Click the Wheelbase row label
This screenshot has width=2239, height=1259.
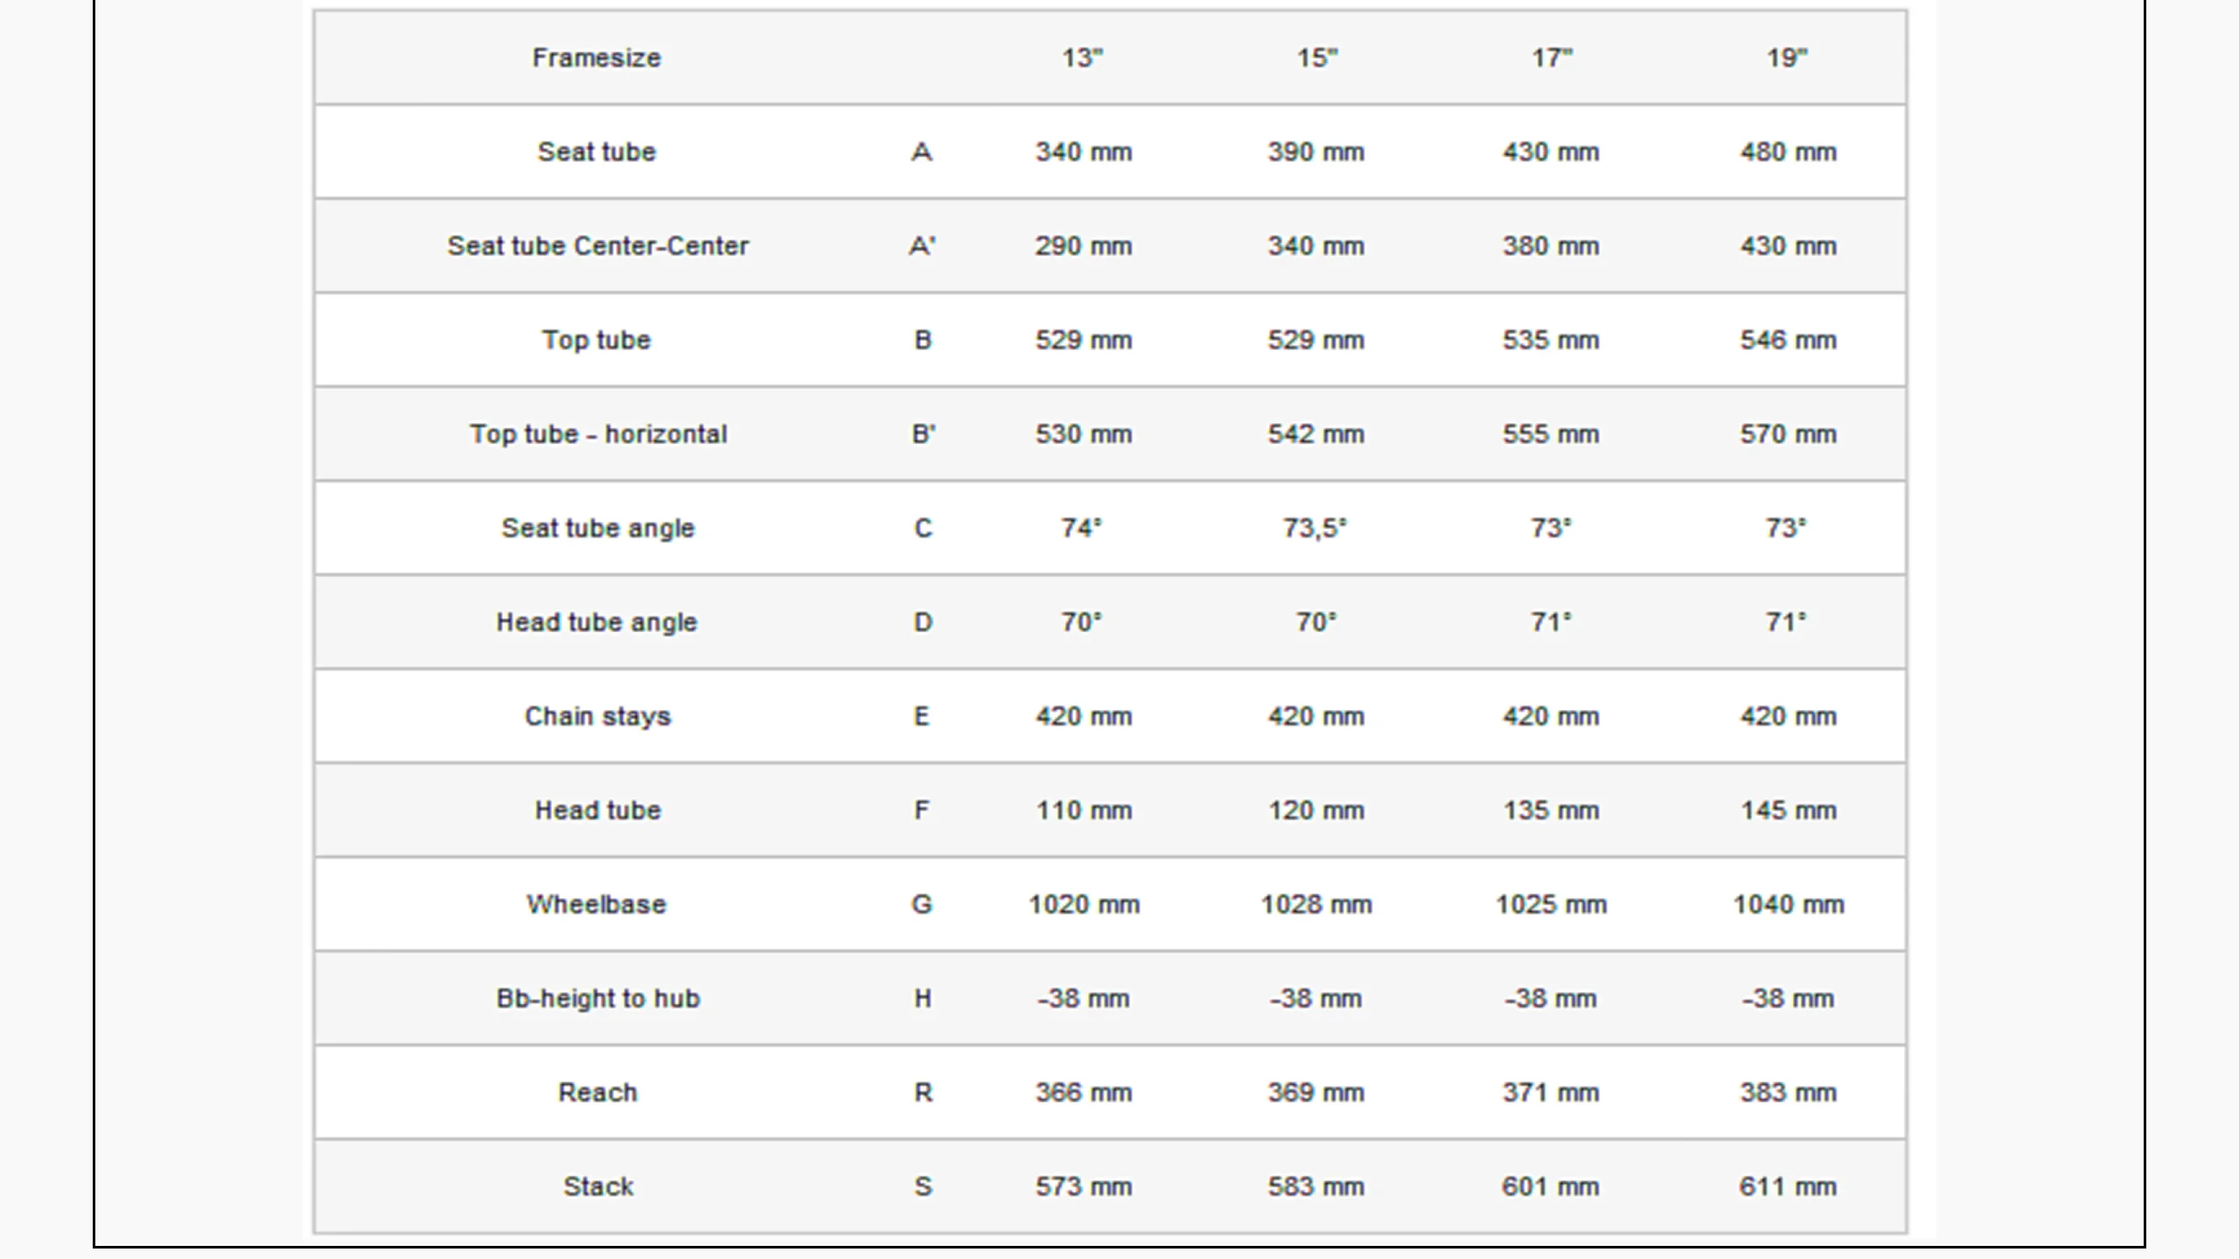click(596, 904)
